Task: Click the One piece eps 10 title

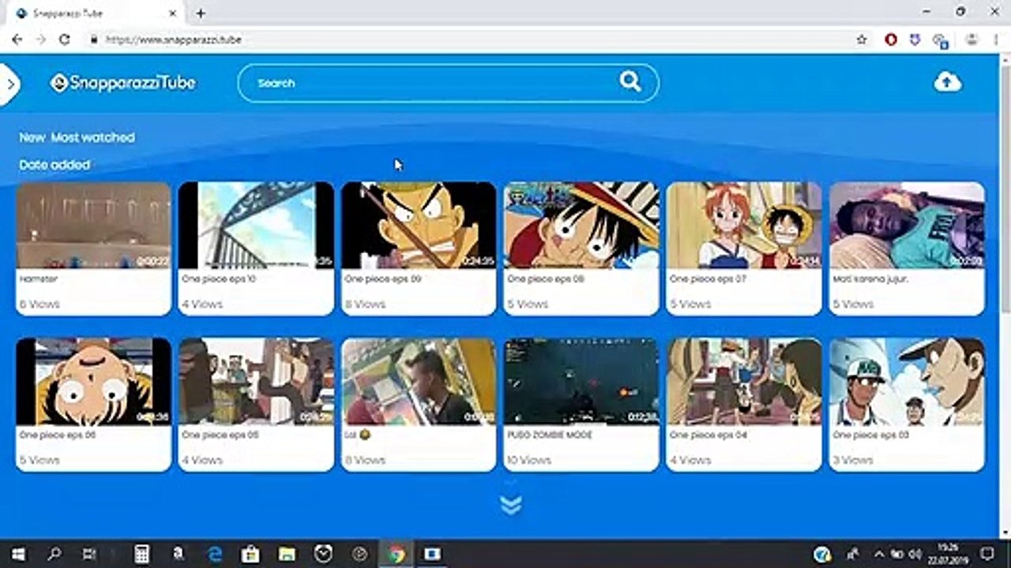Action: click(219, 279)
